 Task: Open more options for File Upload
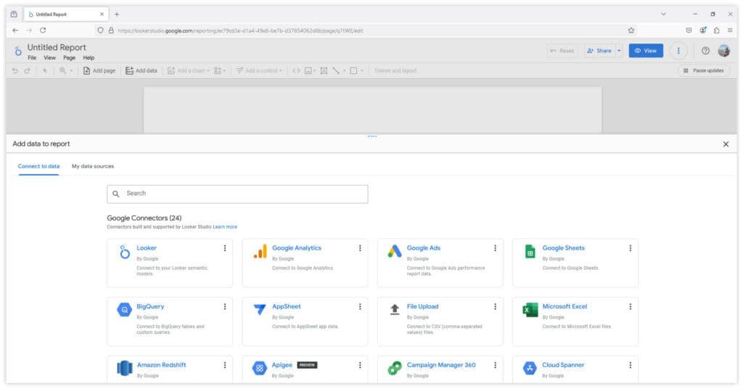click(495, 306)
